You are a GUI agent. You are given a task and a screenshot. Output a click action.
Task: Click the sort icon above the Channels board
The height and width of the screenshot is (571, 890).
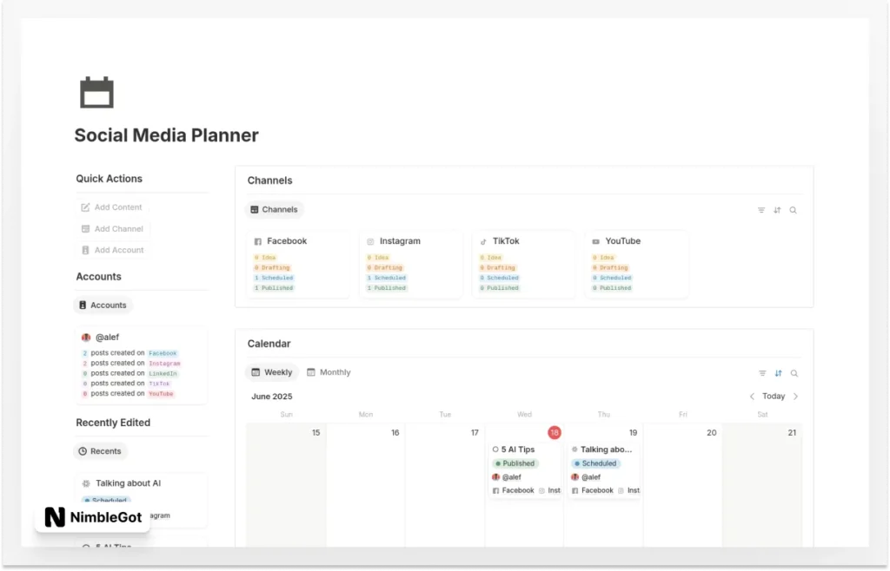(x=777, y=210)
